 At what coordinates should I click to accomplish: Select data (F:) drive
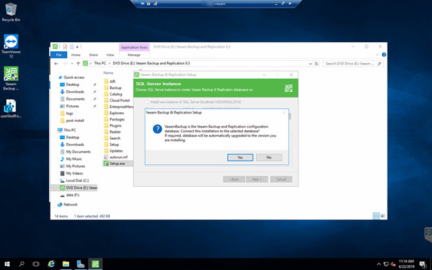click(73, 195)
